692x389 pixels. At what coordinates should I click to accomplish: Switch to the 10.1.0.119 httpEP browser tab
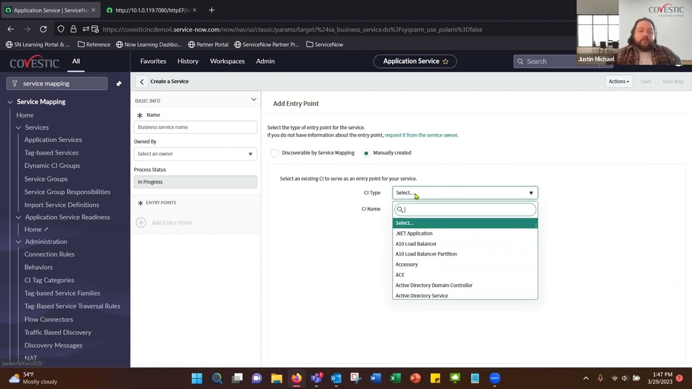tap(152, 10)
